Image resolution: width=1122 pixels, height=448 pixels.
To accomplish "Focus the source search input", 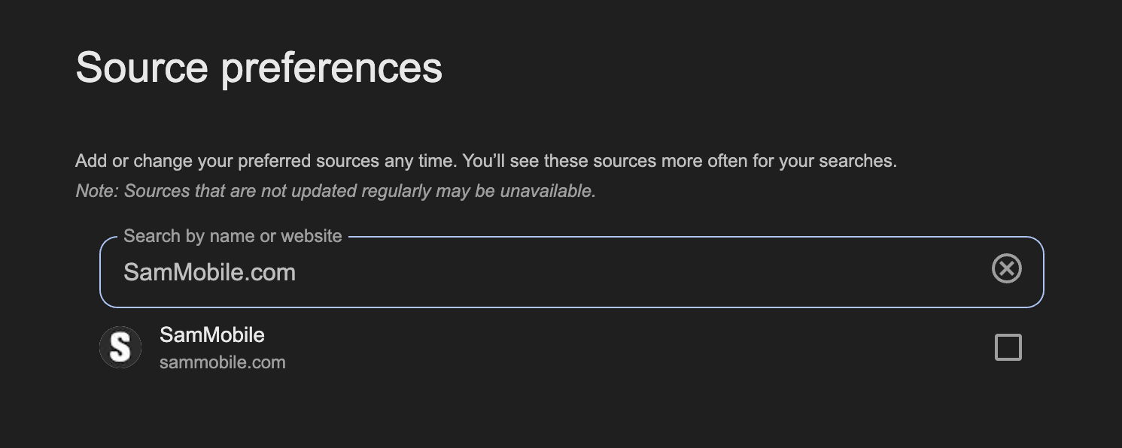I will point(527,272).
